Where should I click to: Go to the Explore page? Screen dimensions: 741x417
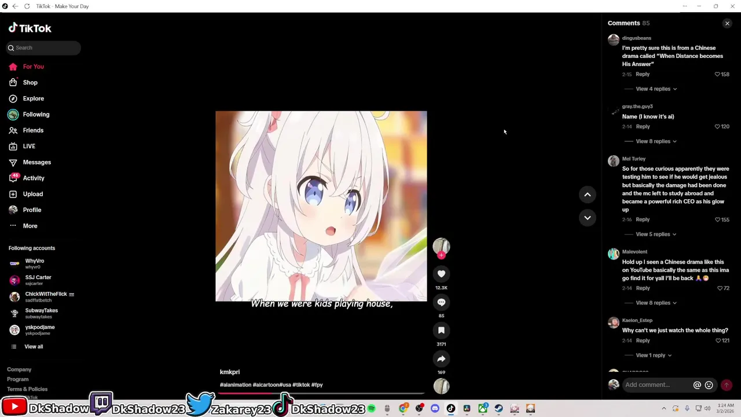point(27,98)
